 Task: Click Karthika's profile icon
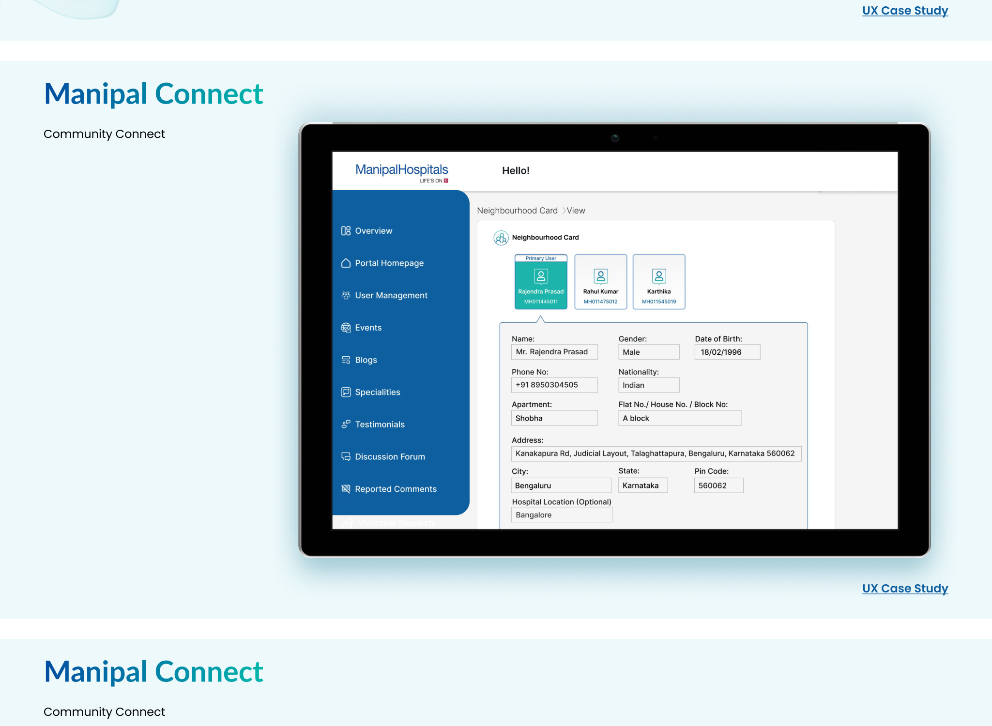659,276
